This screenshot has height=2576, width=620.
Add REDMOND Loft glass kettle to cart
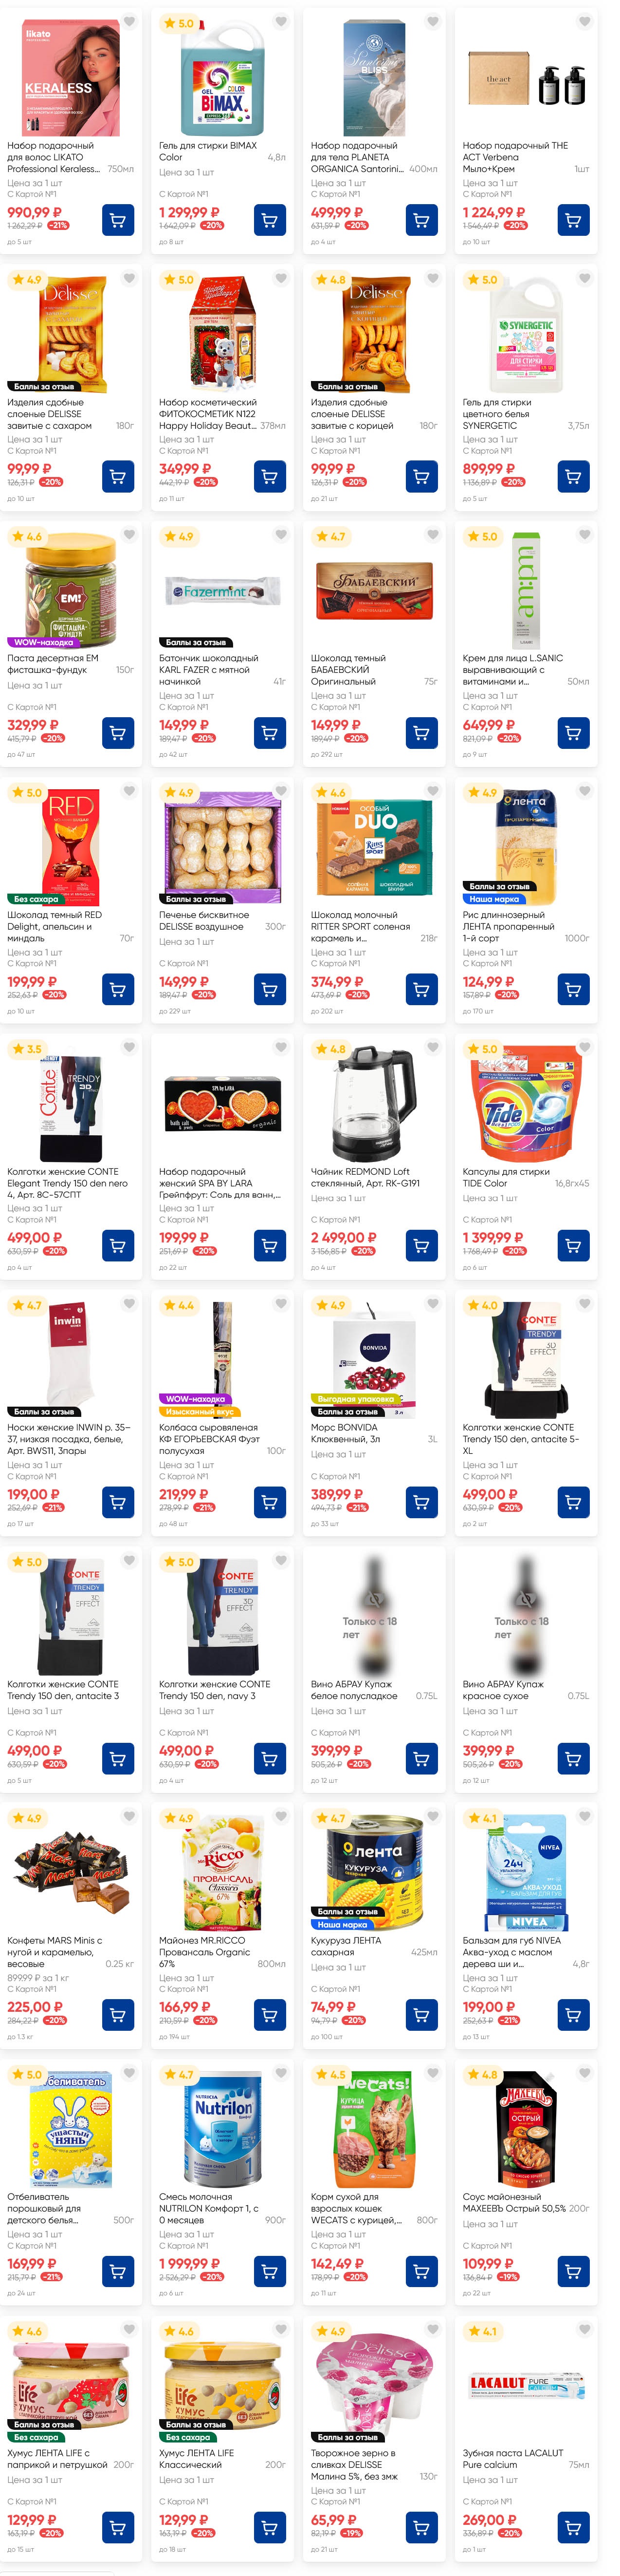(421, 1245)
